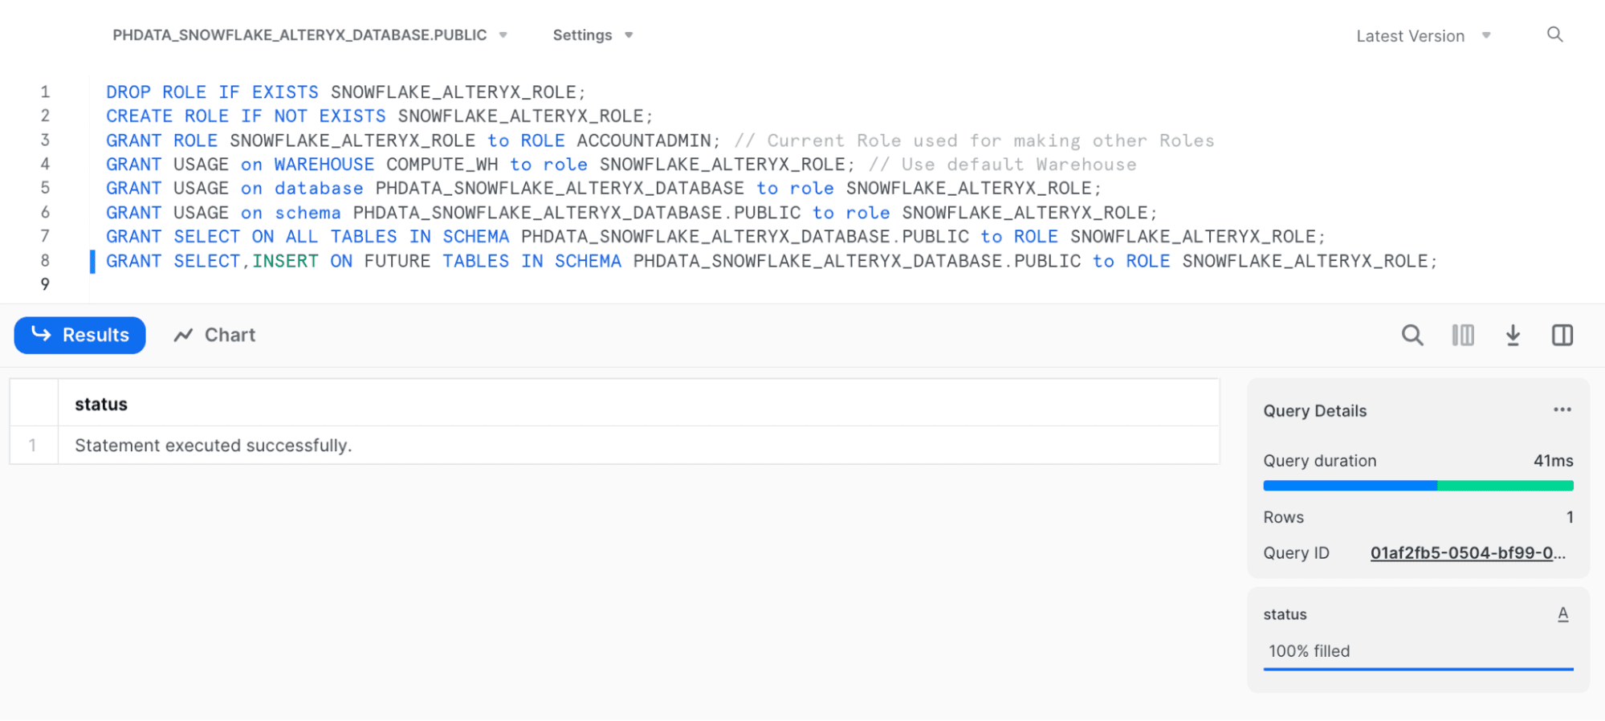Toggle the side details panel icon
Image resolution: width=1605 pixels, height=721 pixels.
click(x=1562, y=335)
